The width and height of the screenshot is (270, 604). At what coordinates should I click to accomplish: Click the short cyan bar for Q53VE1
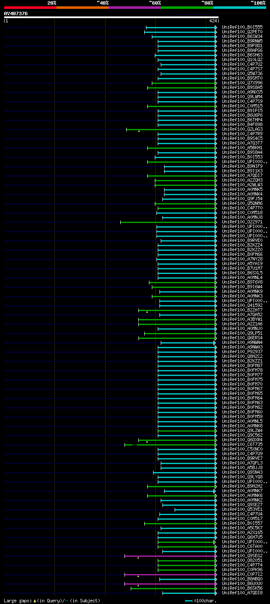(x=196, y=510)
